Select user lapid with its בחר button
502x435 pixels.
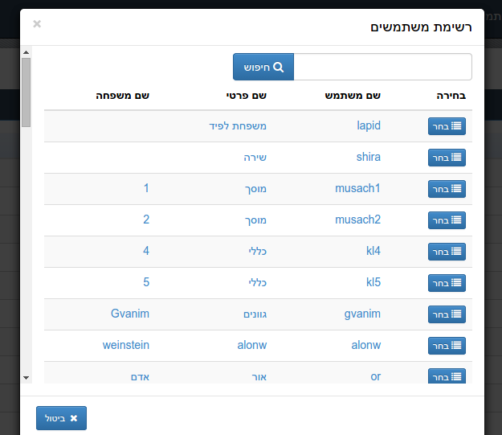click(x=447, y=126)
